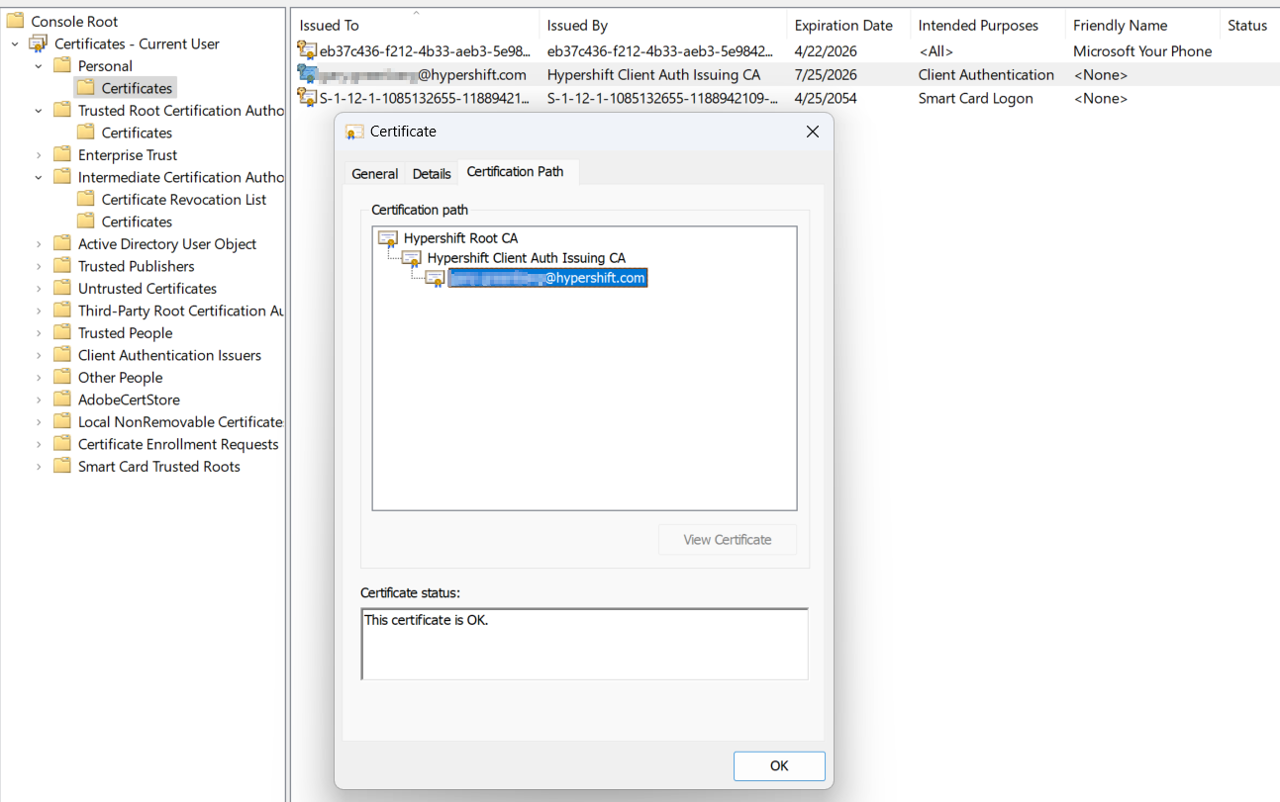Click the Certificates - Current User snap-in icon
This screenshot has height=802, width=1280.
pos(39,44)
